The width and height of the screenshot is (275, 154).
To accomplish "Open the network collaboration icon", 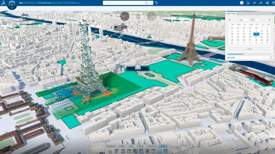I will click(267, 3).
